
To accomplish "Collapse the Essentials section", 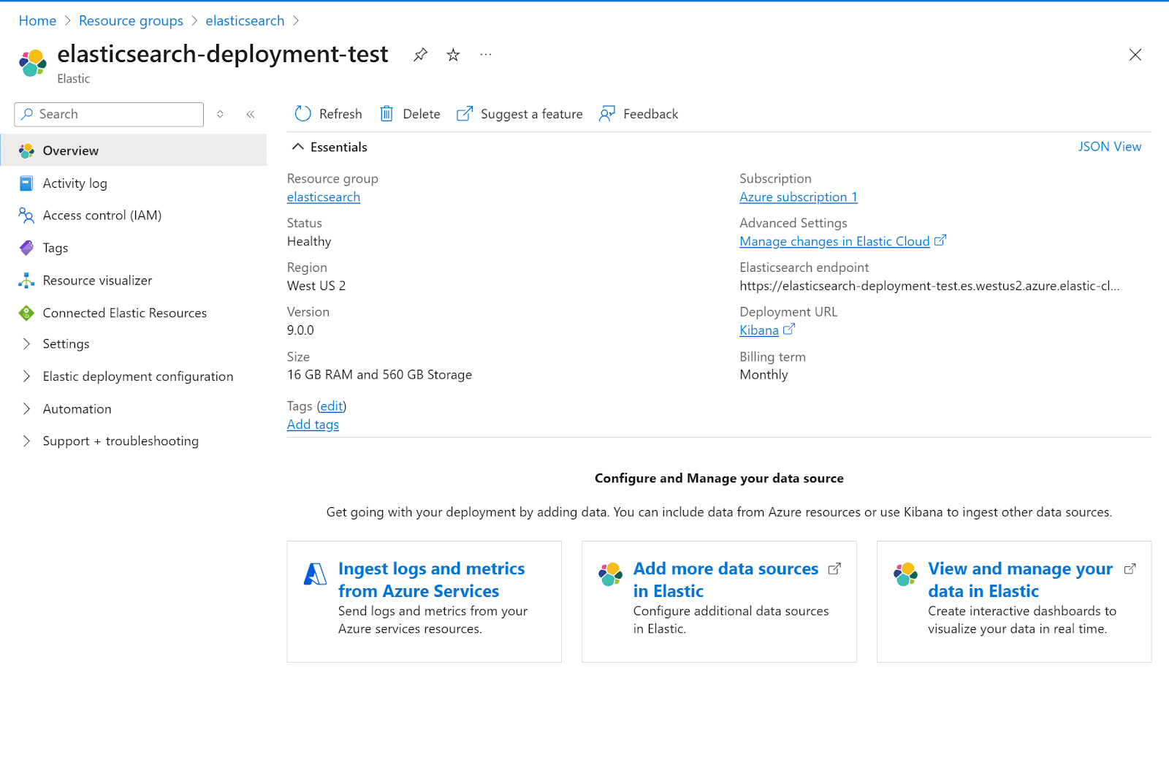I will [298, 146].
